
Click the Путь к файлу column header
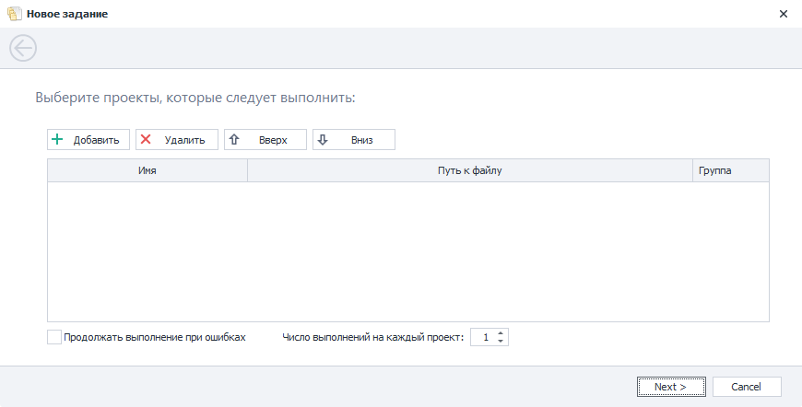click(470, 170)
